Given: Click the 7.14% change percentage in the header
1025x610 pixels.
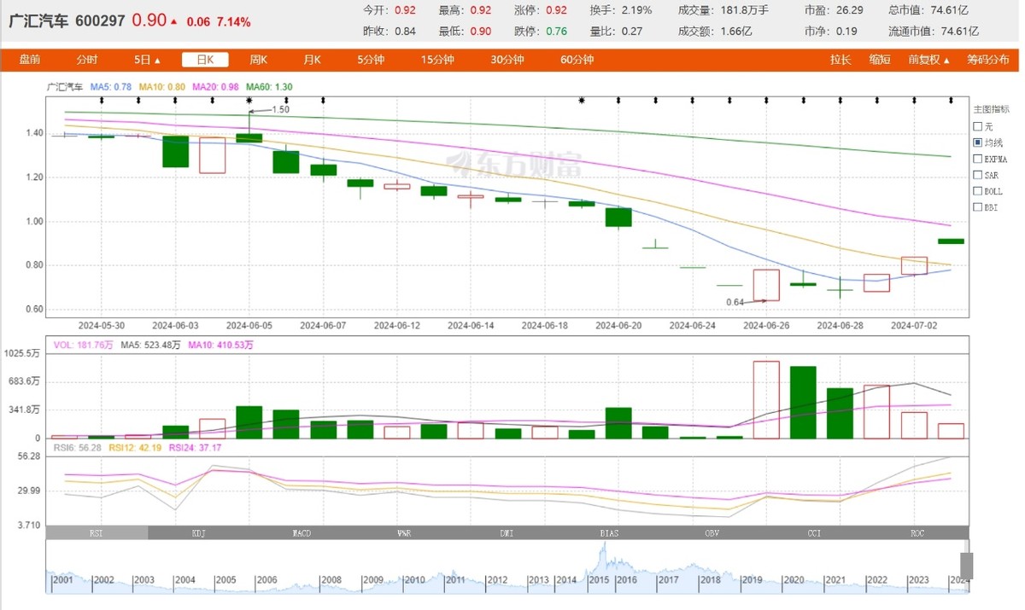Looking at the screenshot, I should click(x=234, y=21).
